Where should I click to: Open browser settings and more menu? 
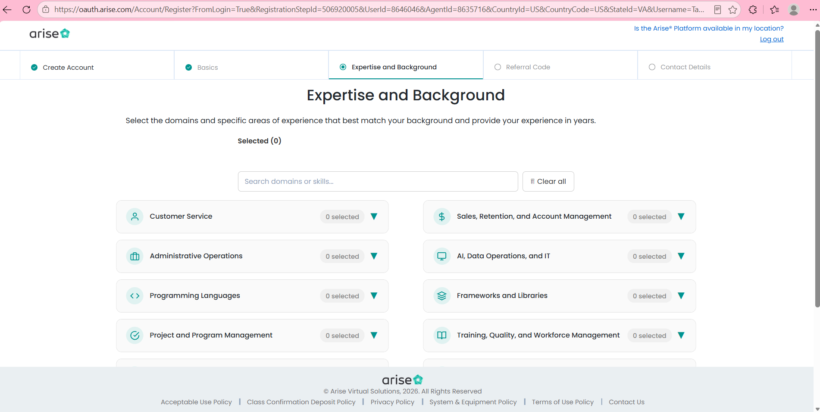(x=813, y=9)
